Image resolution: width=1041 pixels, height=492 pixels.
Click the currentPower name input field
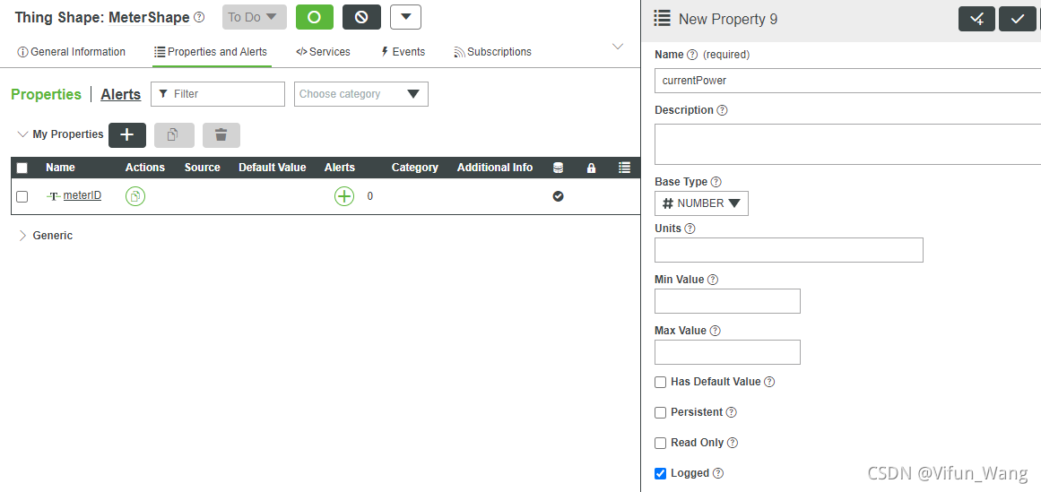pos(848,81)
